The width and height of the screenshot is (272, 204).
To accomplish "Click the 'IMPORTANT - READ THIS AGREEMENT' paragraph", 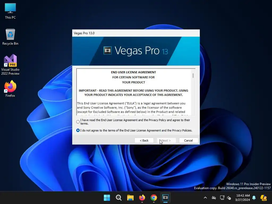I will click(x=133, y=93).
